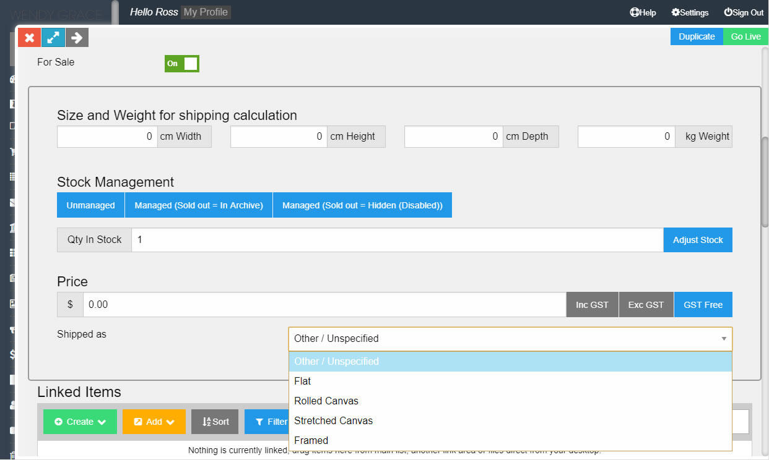Image resolution: width=769 pixels, height=460 pixels.
Task: Click the Qty In Stock input field
Action: (x=397, y=240)
